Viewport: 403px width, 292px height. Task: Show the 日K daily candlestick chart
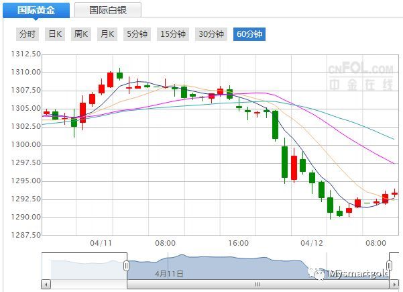point(55,34)
